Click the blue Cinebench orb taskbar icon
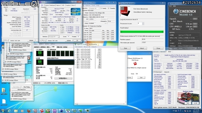The image size is (202, 113). click(62, 111)
